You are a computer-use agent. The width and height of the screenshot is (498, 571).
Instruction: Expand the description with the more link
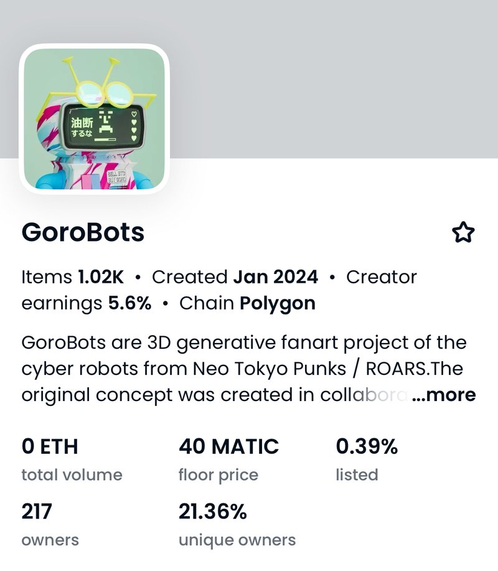click(x=450, y=395)
